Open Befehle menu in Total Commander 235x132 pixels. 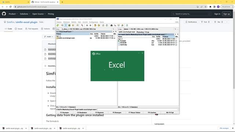tap(74, 22)
